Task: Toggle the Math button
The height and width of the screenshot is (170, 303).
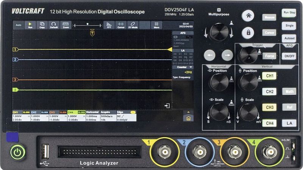Action: (289, 91)
